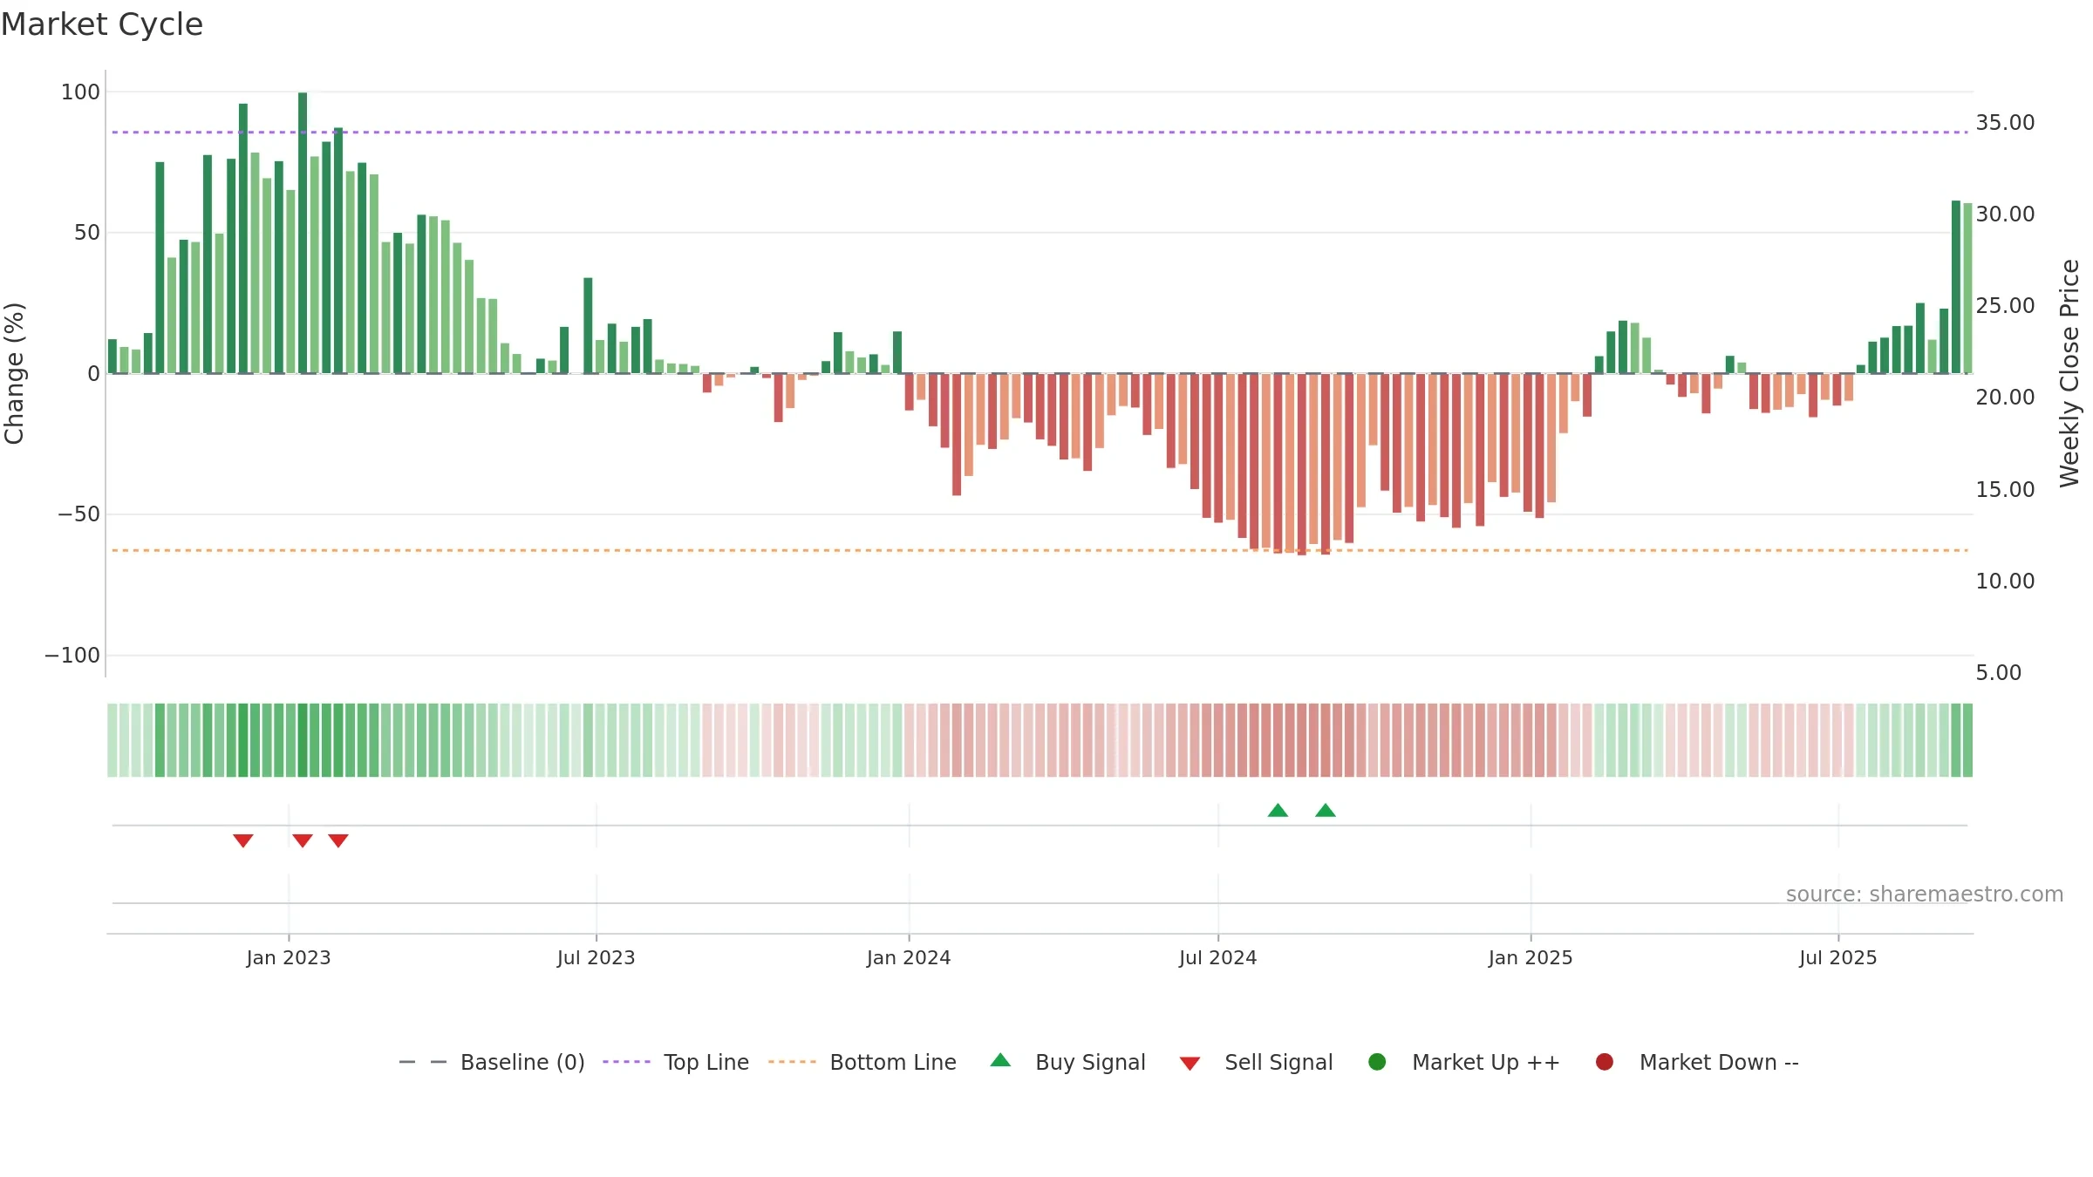Click the red Market Down circle icon
This screenshot has height=1177, width=2093.
point(1604,1062)
